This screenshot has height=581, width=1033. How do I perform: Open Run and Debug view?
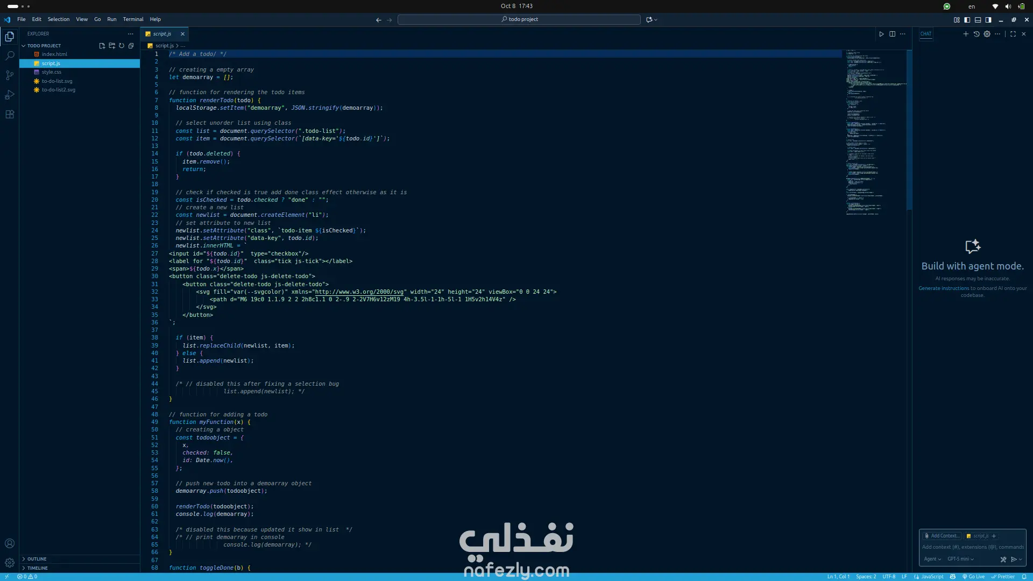[x=10, y=95]
